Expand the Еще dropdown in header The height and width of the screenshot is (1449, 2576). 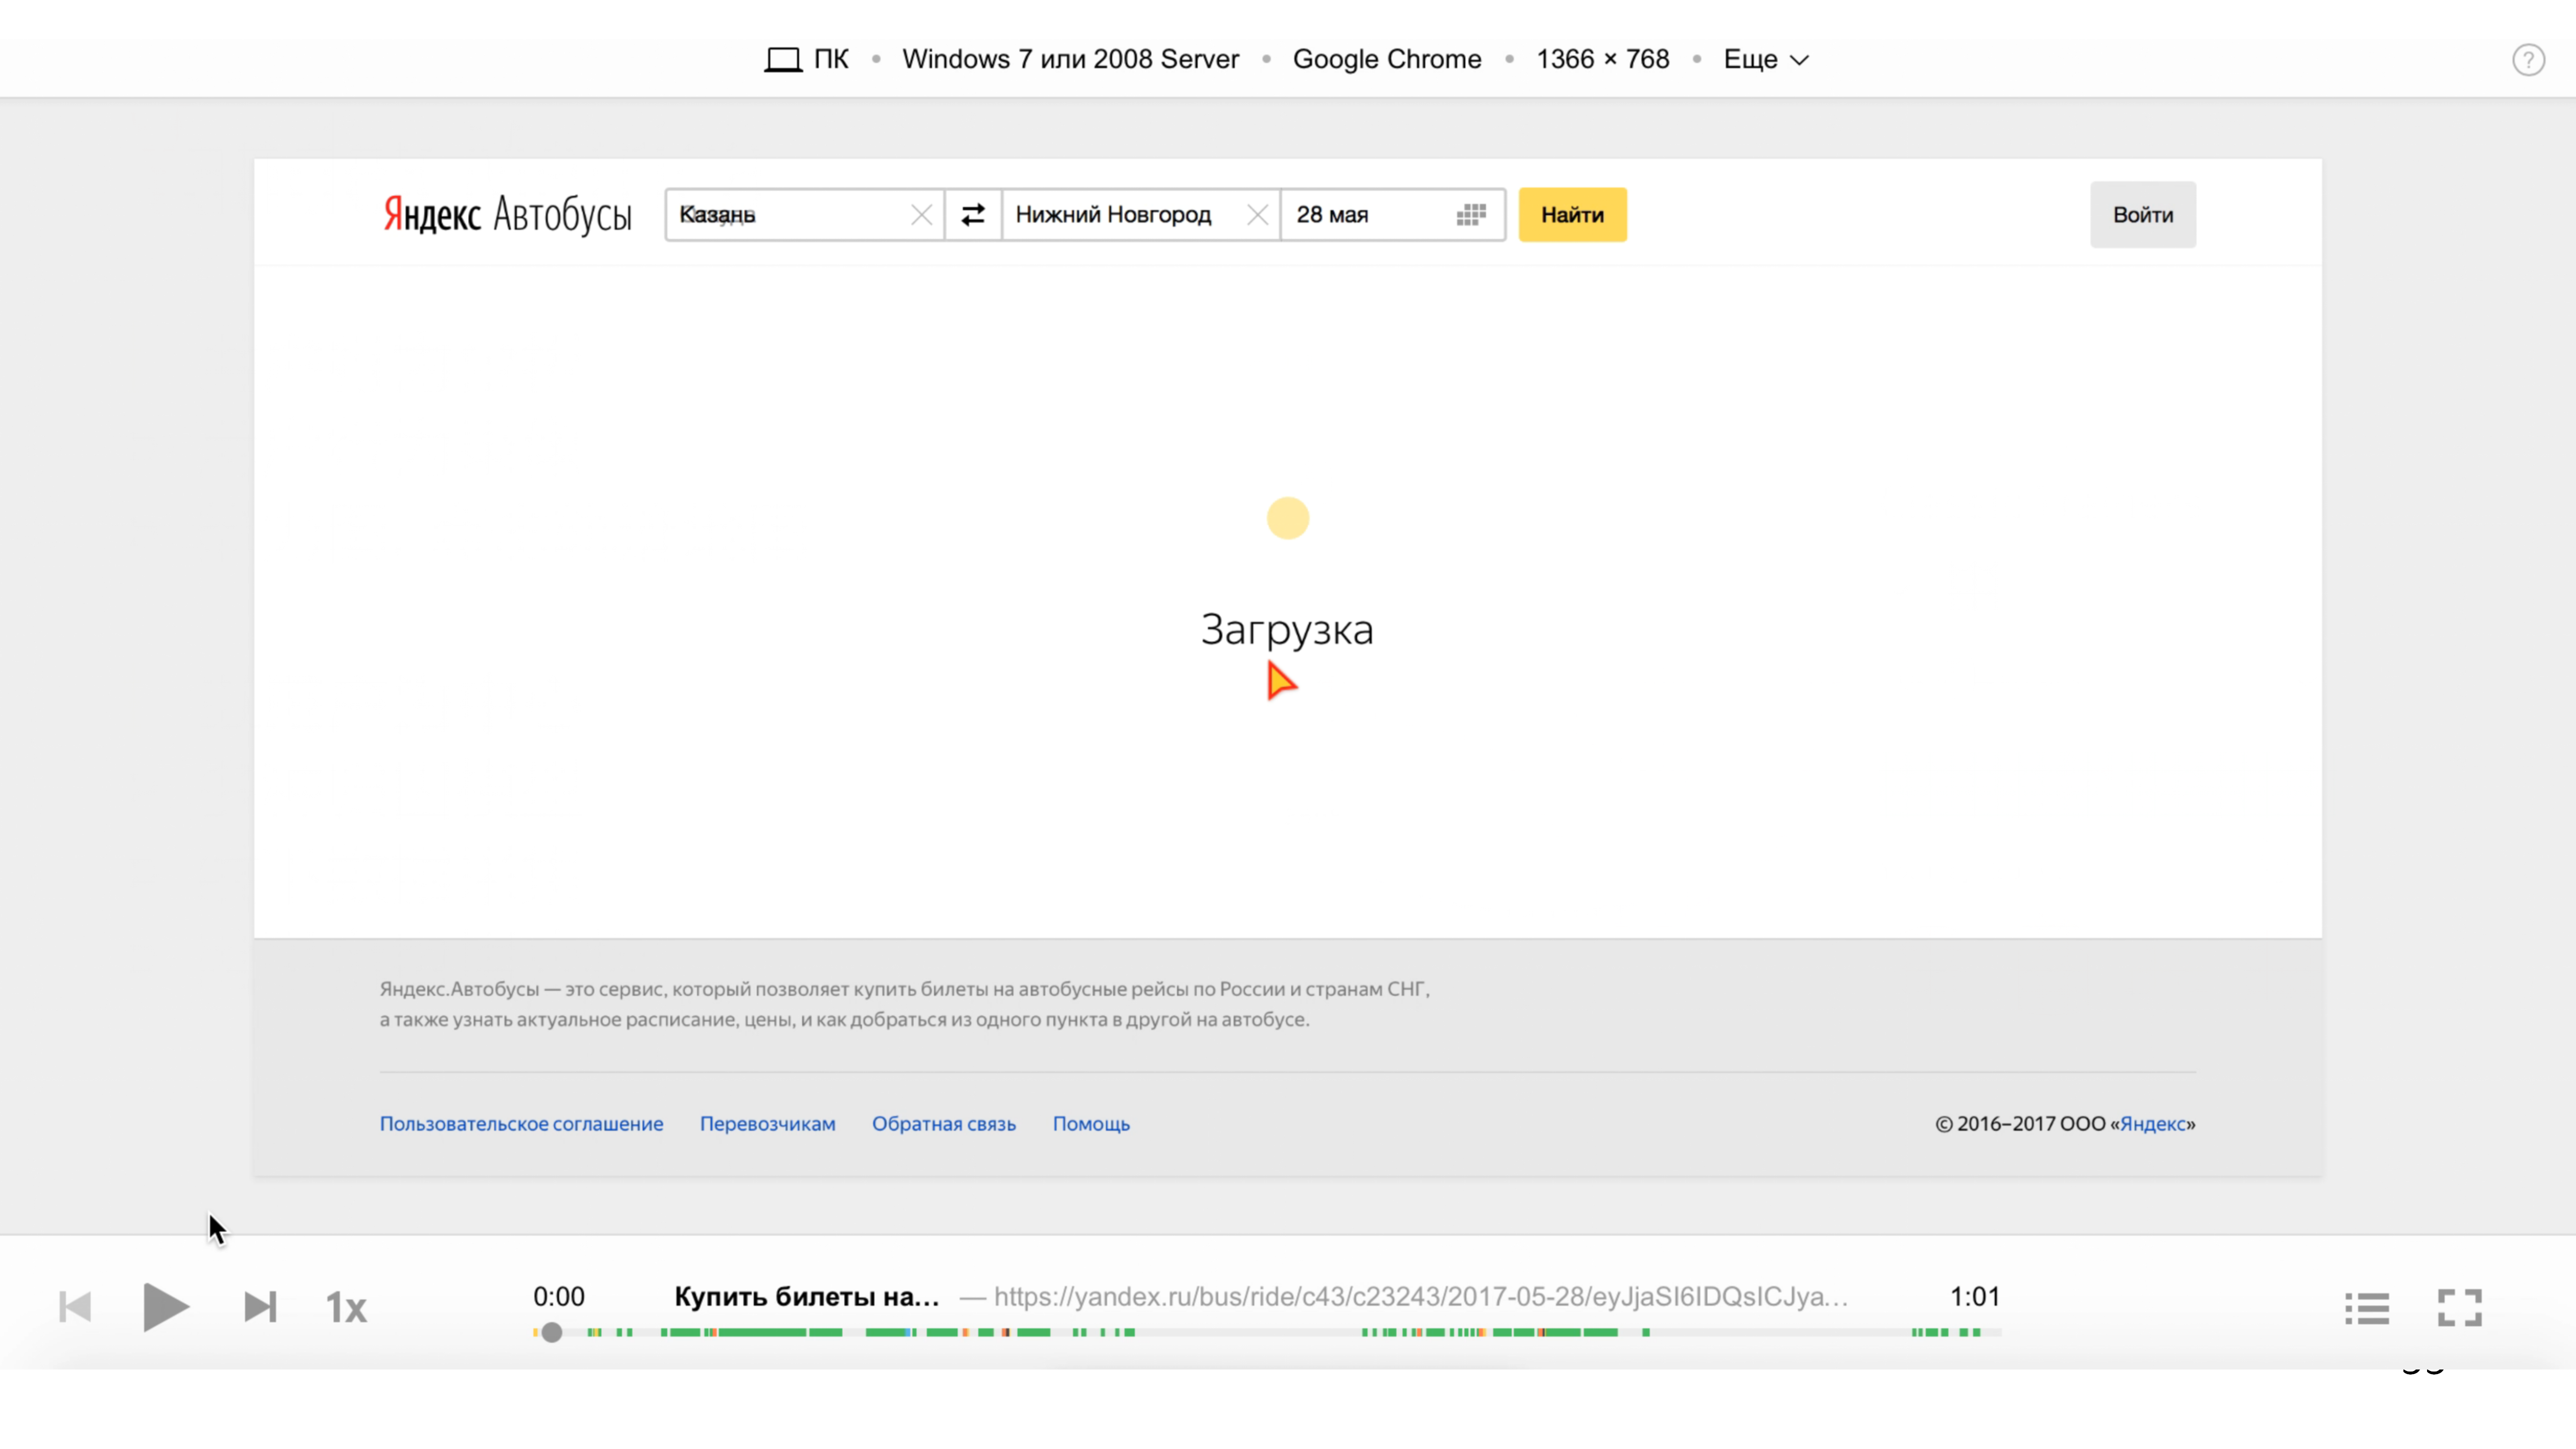[1766, 60]
